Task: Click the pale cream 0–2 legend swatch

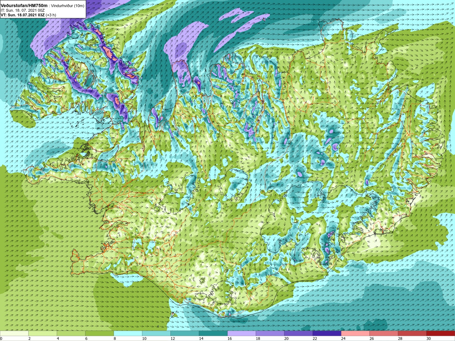Action: pyautogui.click(x=14, y=333)
